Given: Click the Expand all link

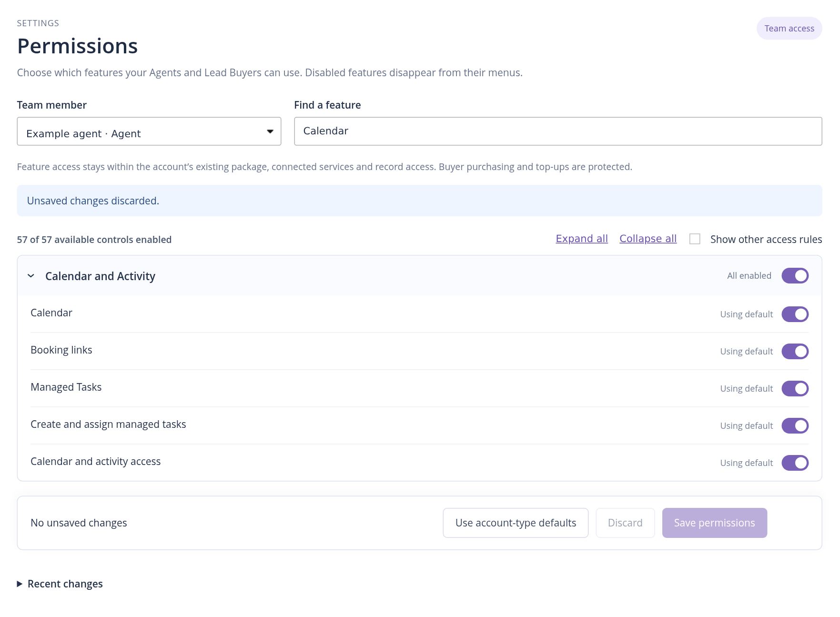Looking at the screenshot, I should pyautogui.click(x=582, y=239).
